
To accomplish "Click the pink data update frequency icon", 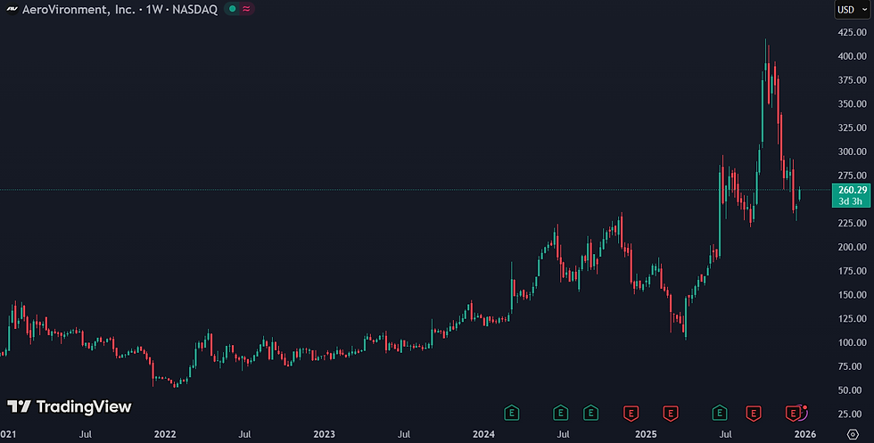I will (246, 9).
